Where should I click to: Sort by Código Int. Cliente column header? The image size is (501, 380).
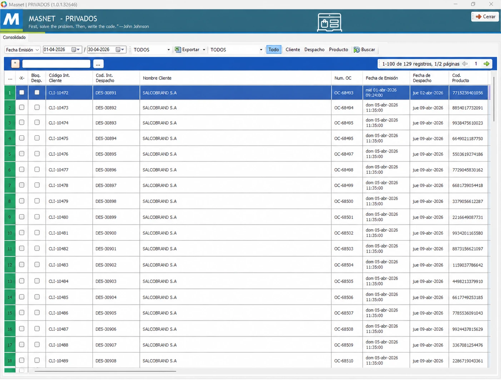click(x=69, y=78)
